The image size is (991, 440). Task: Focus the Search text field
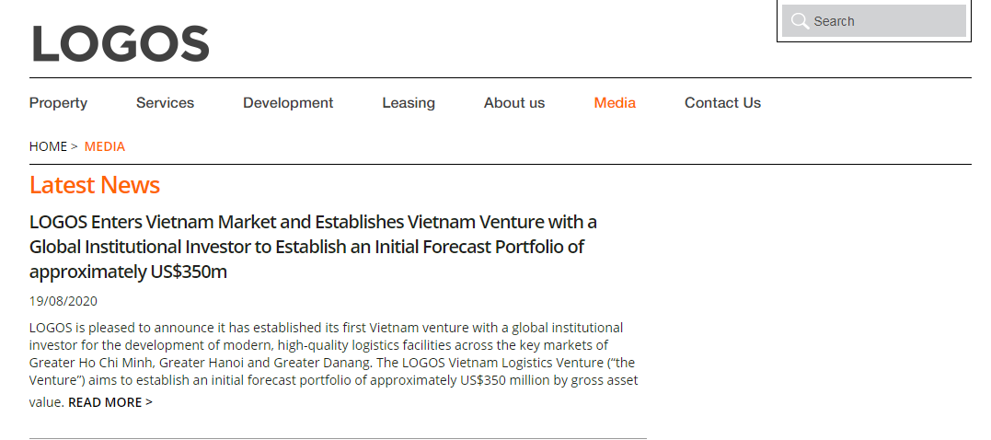coord(873,21)
